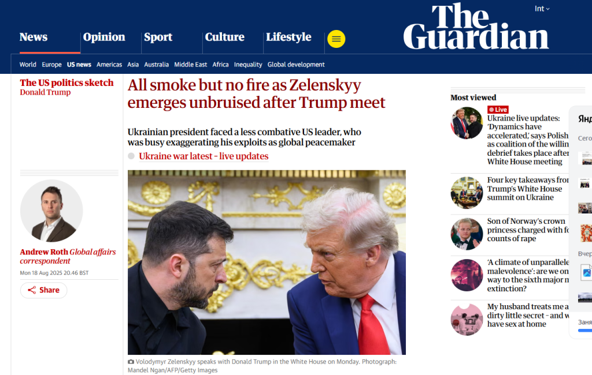592x375 pixels.
Task: Go to US news subsection
Action: (79, 65)
